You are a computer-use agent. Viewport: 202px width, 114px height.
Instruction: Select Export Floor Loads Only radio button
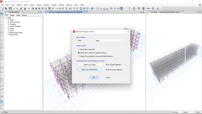click(x=79, y=49)
